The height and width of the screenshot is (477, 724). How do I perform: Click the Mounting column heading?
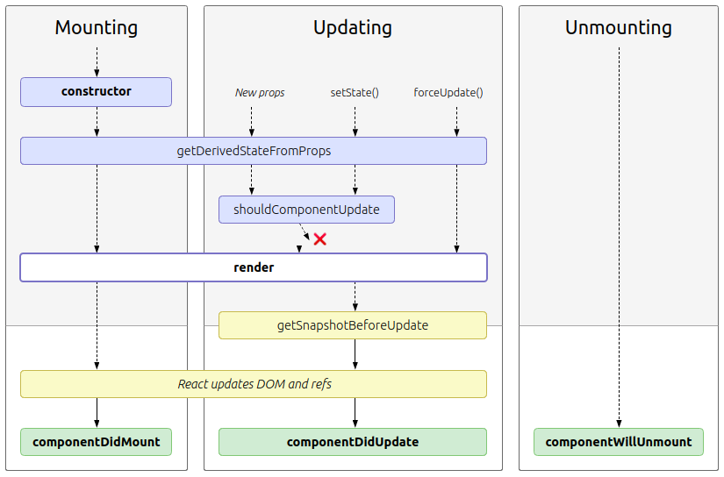97,28
